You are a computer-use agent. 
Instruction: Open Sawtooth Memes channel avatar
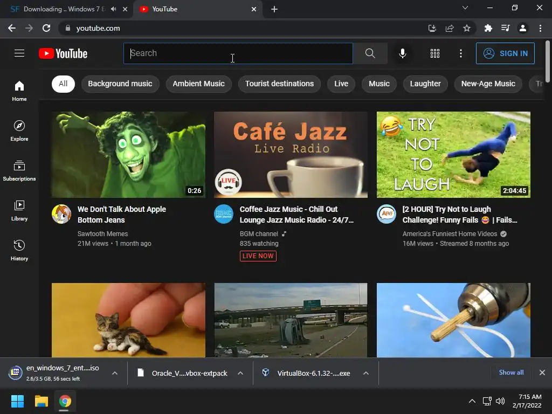pos(61,214)
